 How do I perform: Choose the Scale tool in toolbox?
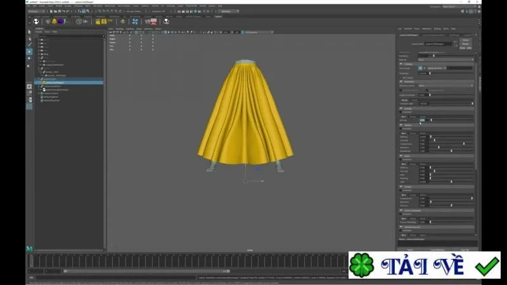click(x=29, y=65)
